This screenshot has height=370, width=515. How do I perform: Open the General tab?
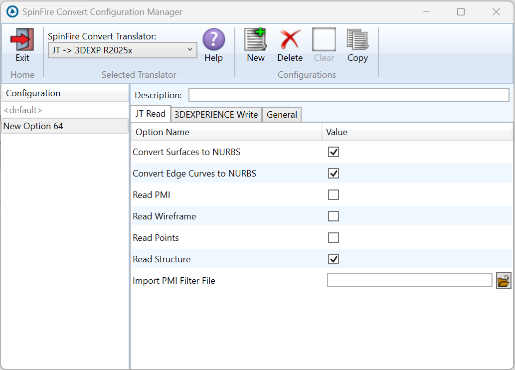[x=282, y=115]
